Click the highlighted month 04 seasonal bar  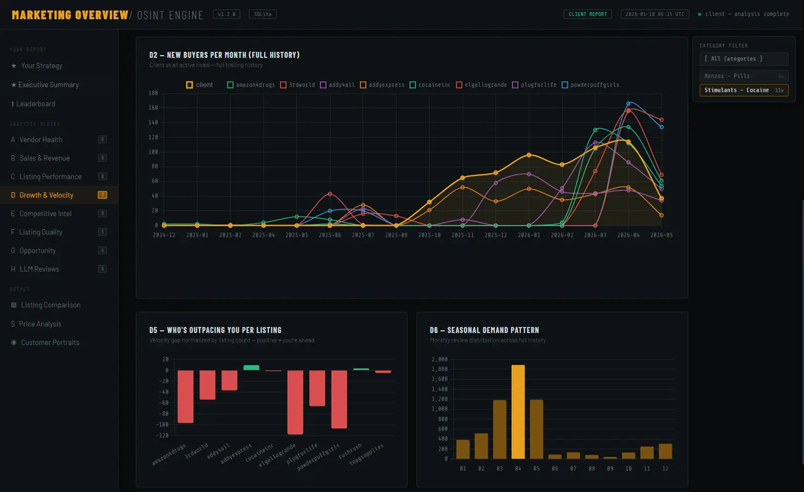[x=518, y=412]
